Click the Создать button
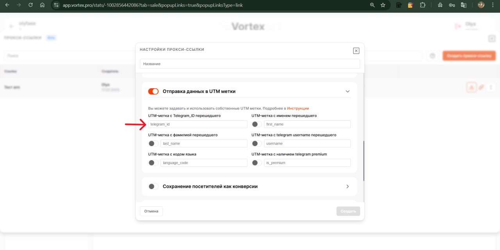Screen dimensions: 500x250 pyautogui.click(x=348, y=211)
